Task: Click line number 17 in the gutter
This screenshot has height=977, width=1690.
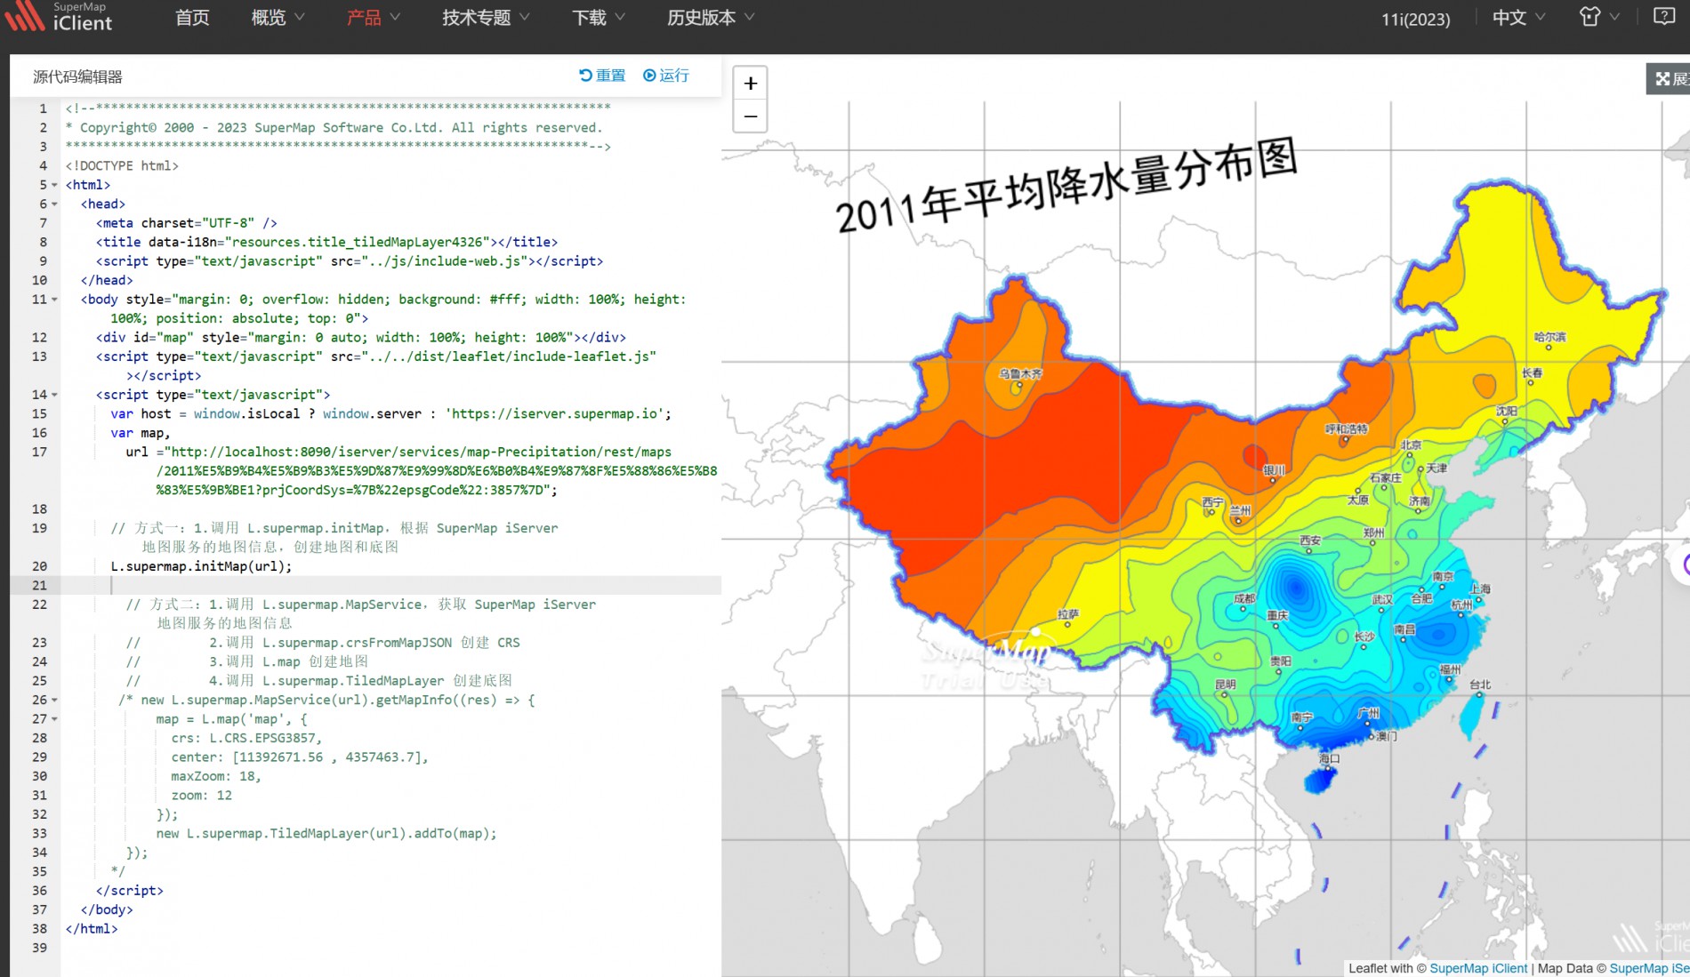Action: tap(40, 452)
